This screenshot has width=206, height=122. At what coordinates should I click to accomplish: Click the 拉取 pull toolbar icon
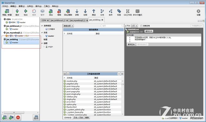click(x=85, y=11)
